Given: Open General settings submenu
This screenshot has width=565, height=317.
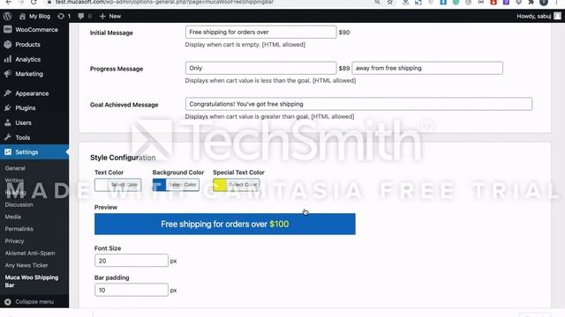Looking at the screenshot, I should pyautogui.click(x=15, y=168).
